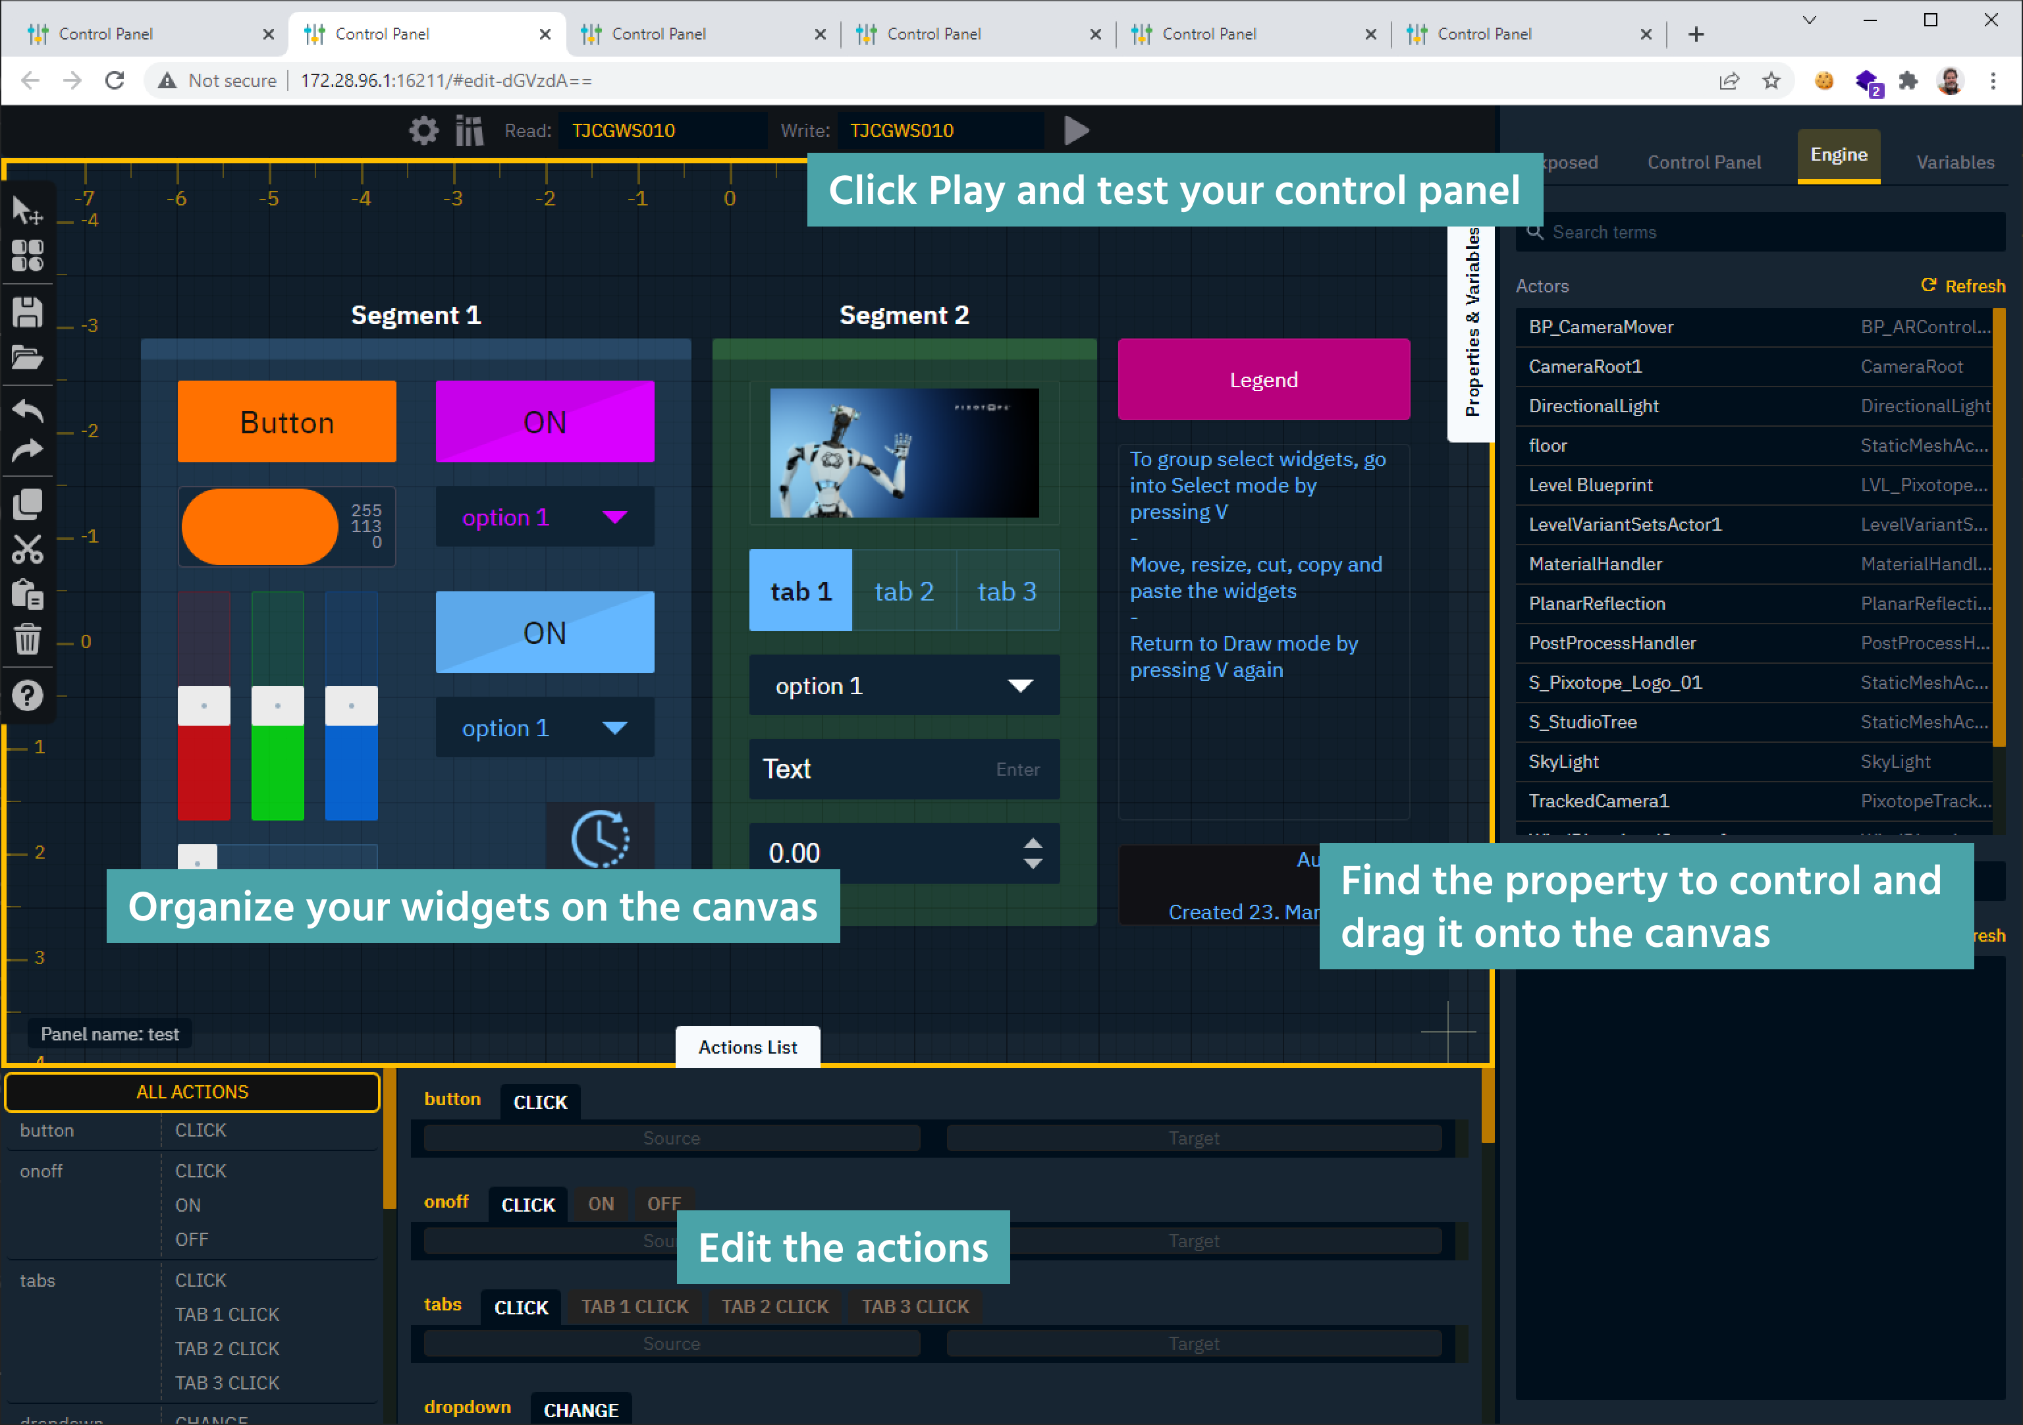Click the orange color swatch widget
The height and width of the screenshot is (1425, 2023).
coord(261,527)
